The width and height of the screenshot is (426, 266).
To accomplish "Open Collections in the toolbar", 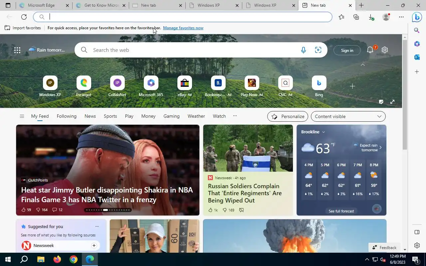I will (x=356, y=17).
